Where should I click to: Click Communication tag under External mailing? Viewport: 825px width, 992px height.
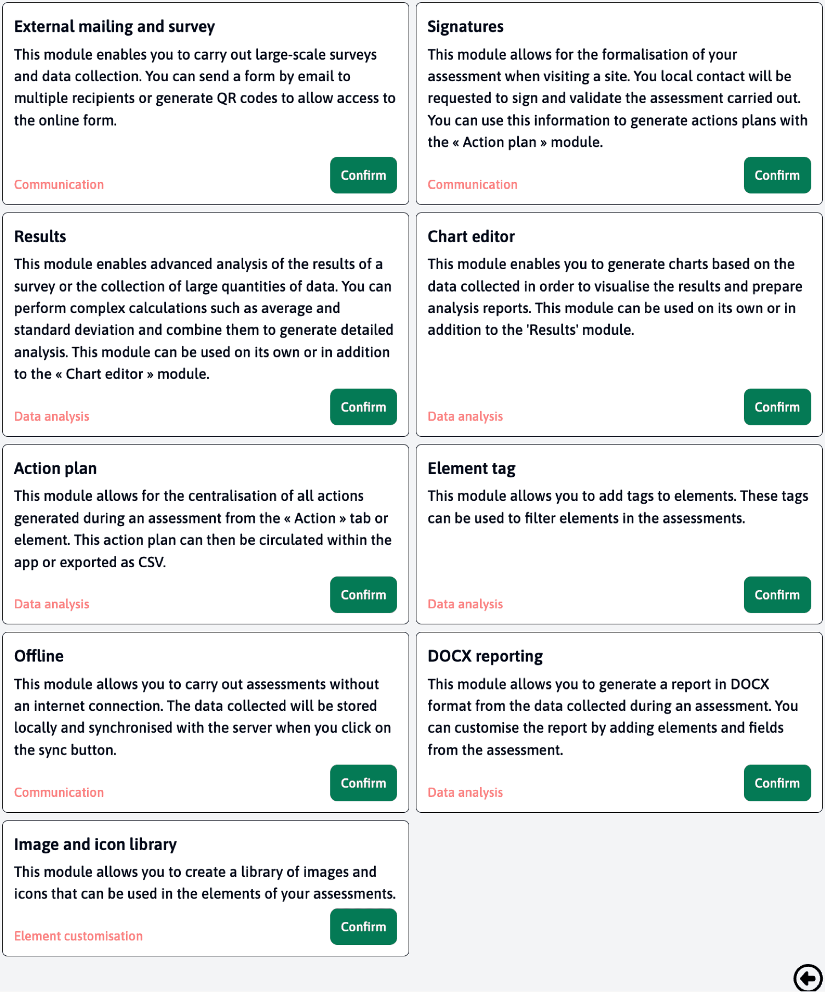click(x=59, y=185)
